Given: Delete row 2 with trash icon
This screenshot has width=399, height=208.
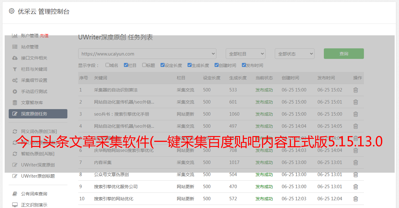Looking at the screenshot, I should coord(356,102).
